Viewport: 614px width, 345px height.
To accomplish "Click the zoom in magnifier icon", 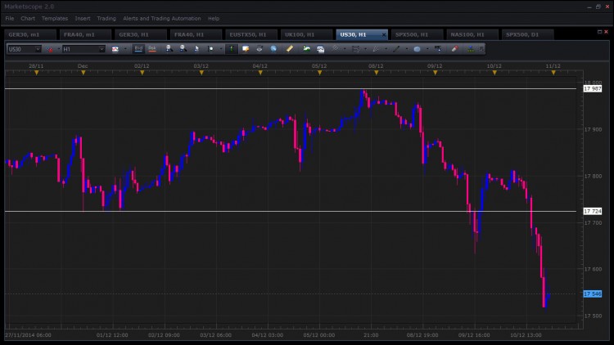I will tap(169, 48).
